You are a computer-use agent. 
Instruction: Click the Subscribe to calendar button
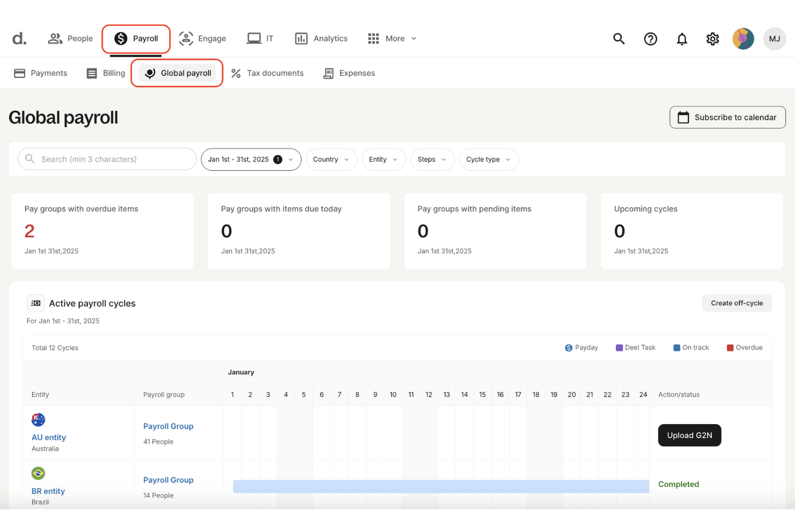(727, 117)
